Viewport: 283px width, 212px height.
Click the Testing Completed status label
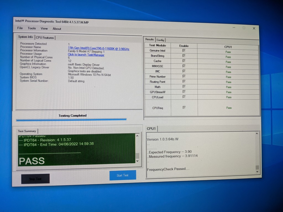pyautogui.click(x=72, y=116)
